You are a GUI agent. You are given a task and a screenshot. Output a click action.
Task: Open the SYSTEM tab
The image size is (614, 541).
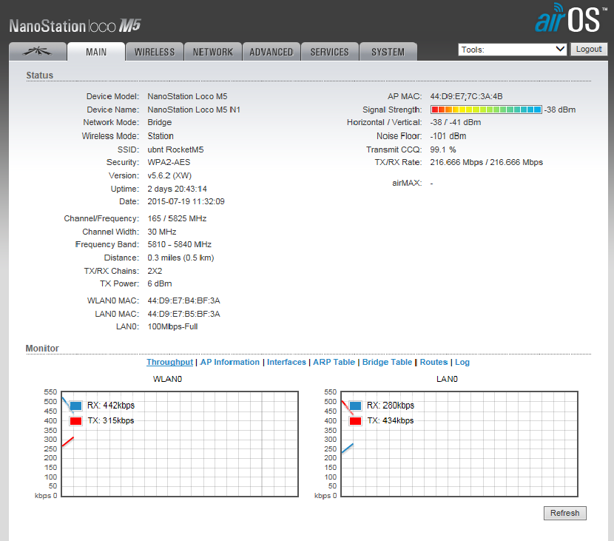pyautogui.click(x=388, y=52)
